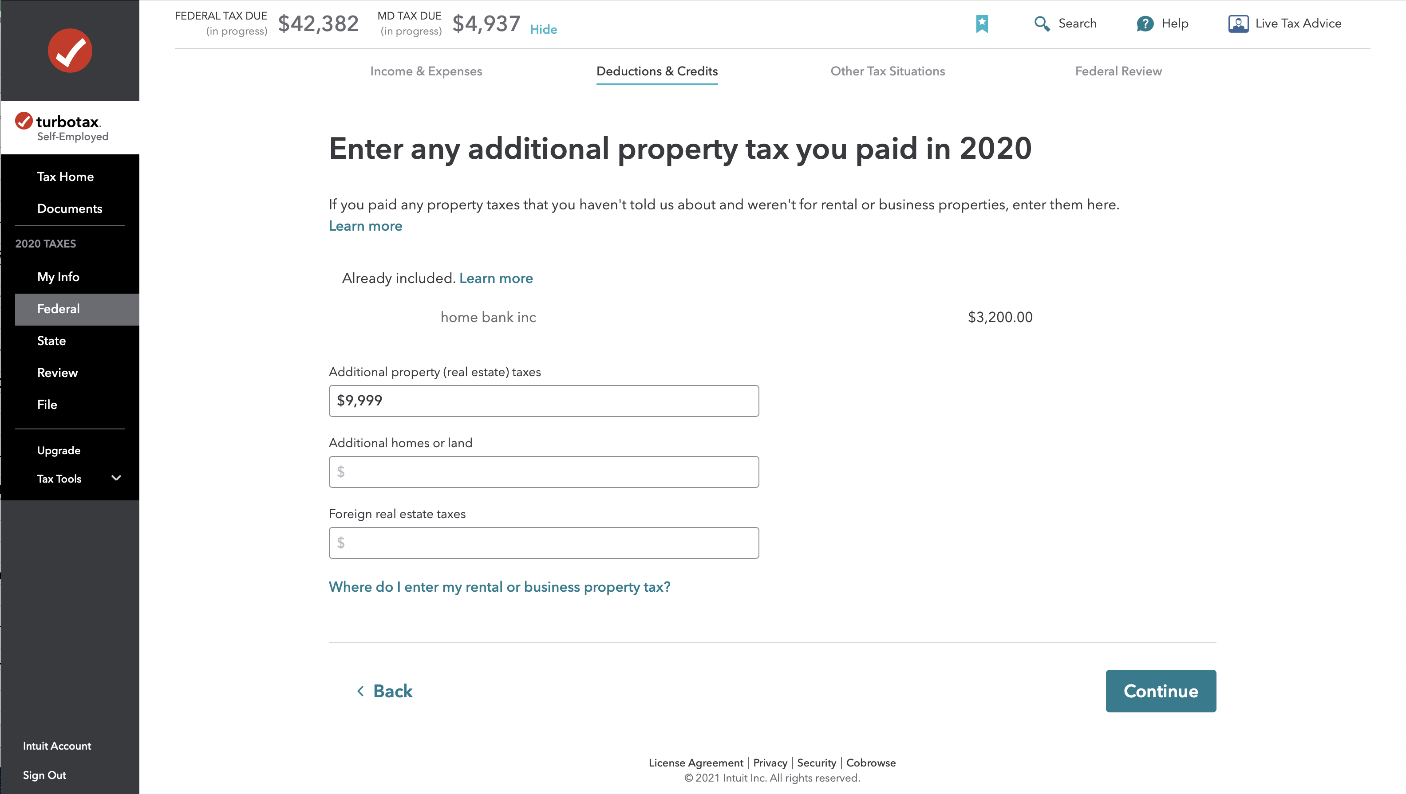Click the red checkmark logo
The width and height of the screenshot is (1406, 794).
70,50
